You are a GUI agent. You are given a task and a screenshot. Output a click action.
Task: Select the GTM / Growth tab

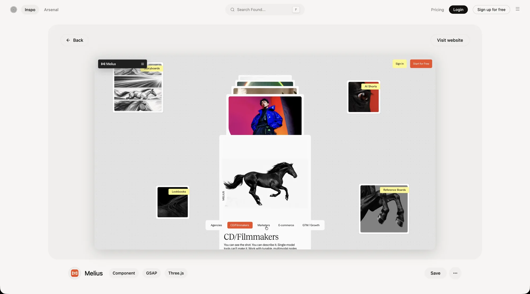click(311, 225)
